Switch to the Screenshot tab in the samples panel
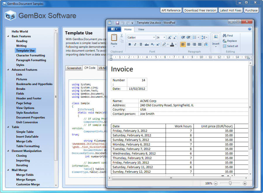 74,68
